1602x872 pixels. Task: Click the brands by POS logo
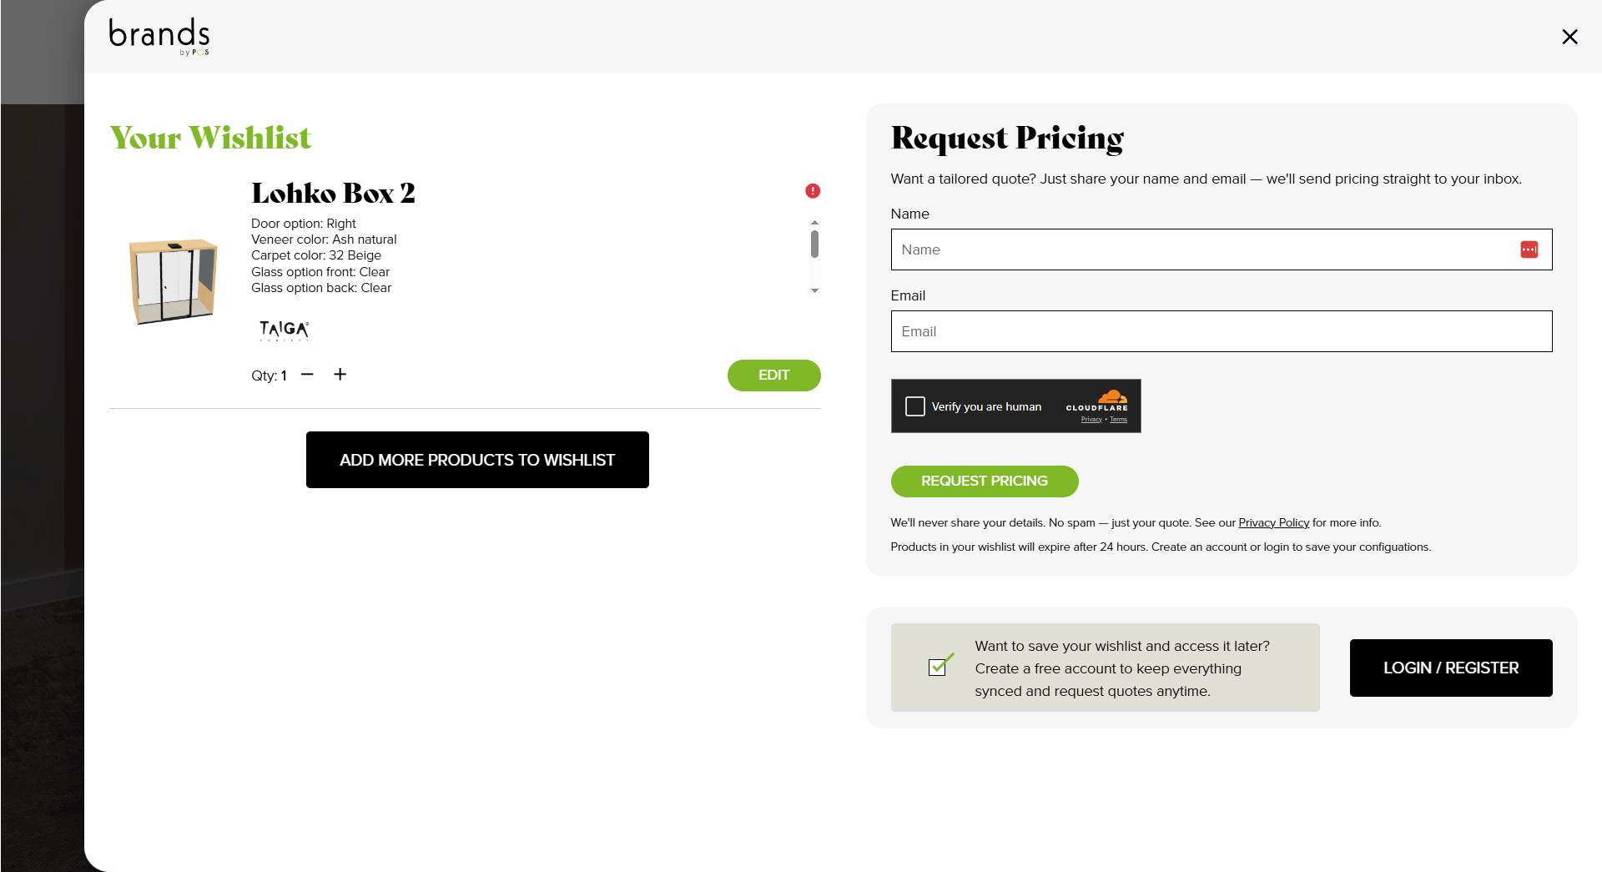click(159, 37)
